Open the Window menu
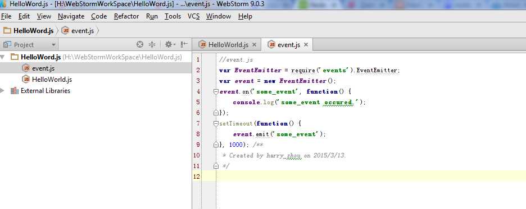This screenshot has width=526, height=209. 219,16
